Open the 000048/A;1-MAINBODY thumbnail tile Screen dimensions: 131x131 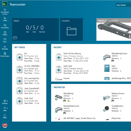(x=114, y=29)
